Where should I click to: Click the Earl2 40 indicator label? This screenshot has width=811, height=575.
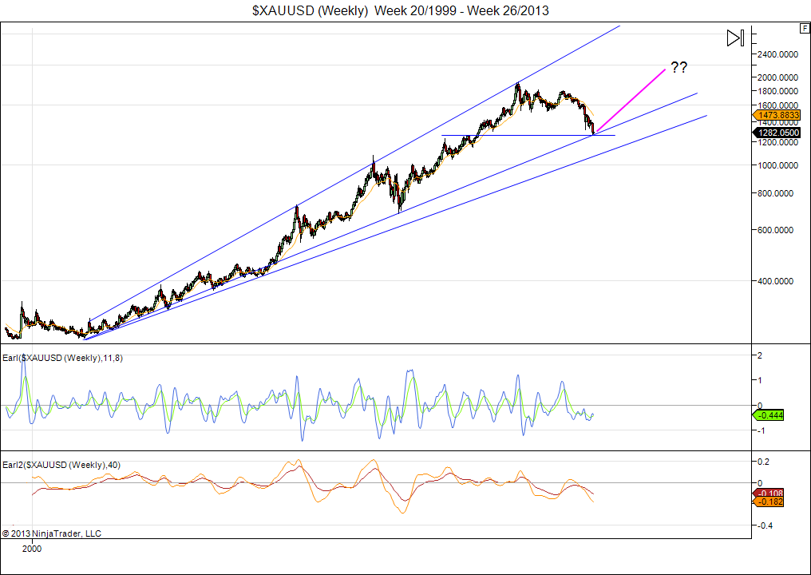pyautogui.click(x=60, y=464)
